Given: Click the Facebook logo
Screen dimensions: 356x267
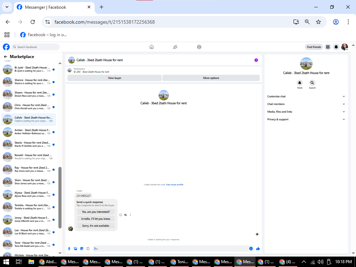Looking at the screenshot, I should coord(6,47).
